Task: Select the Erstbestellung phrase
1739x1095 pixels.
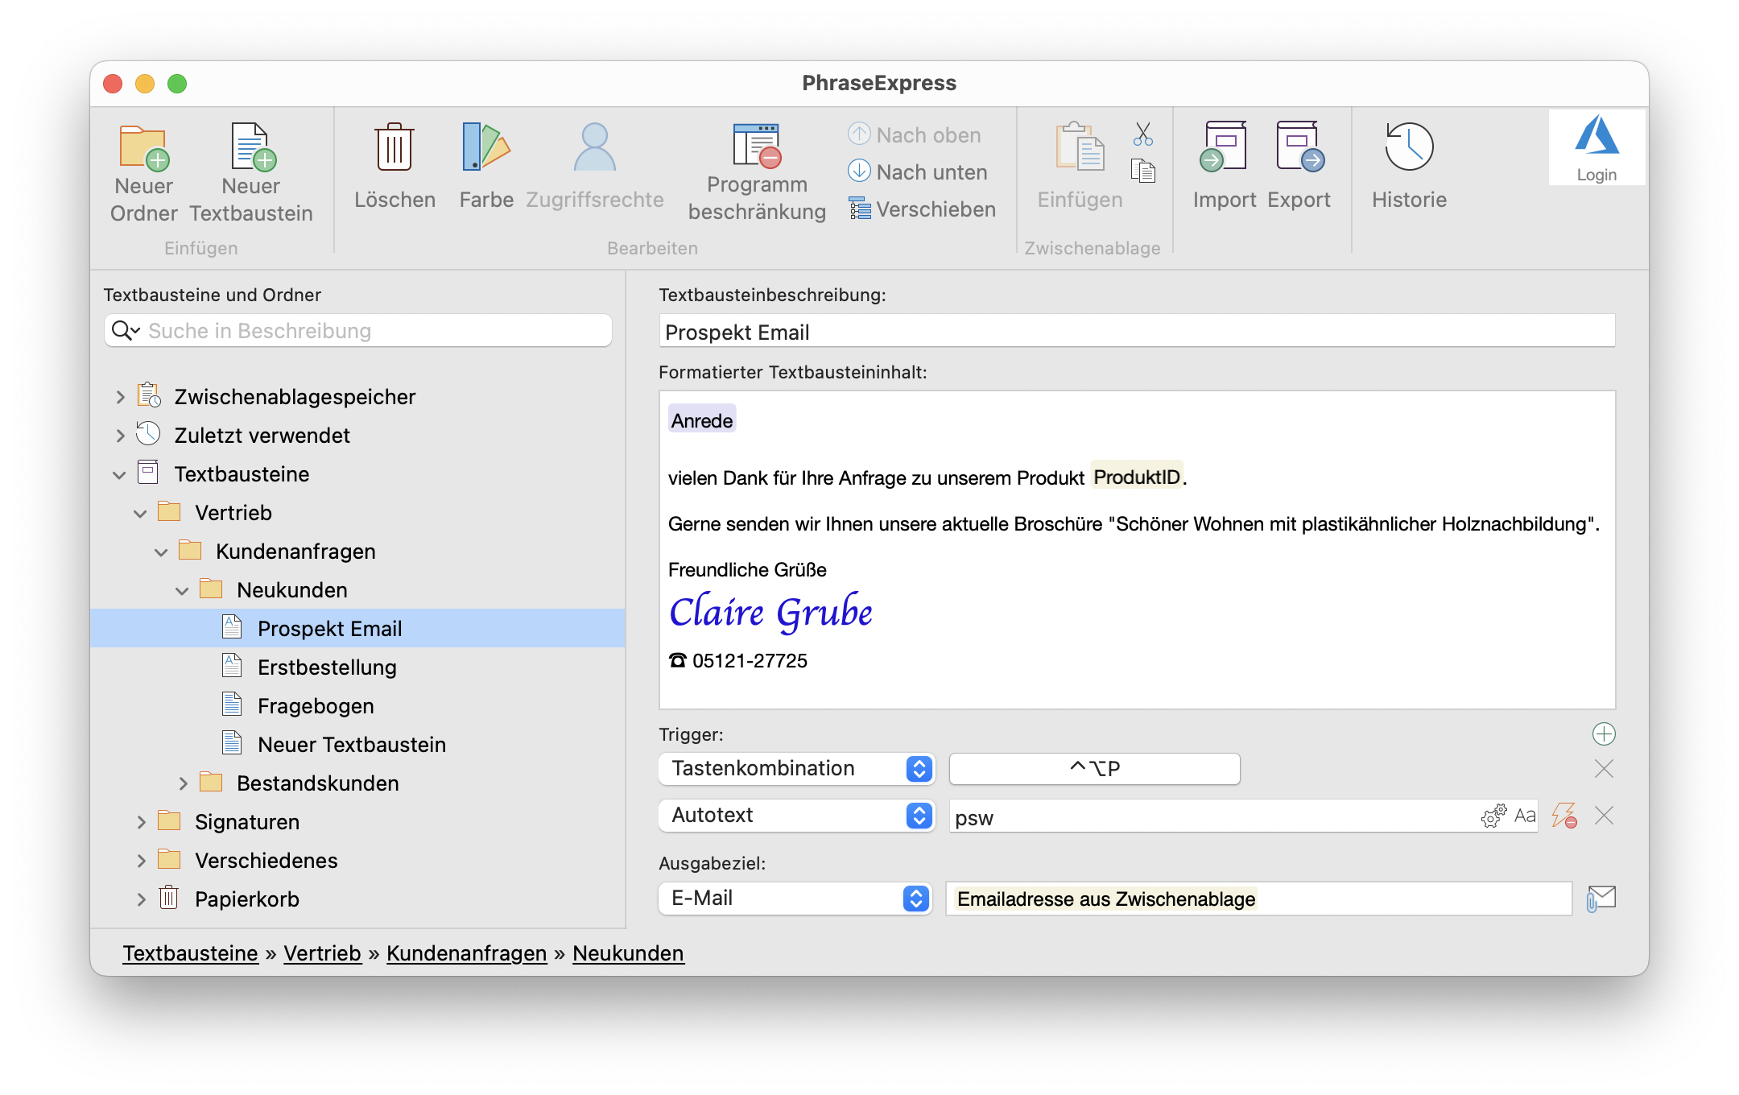Action: (327, 667)
